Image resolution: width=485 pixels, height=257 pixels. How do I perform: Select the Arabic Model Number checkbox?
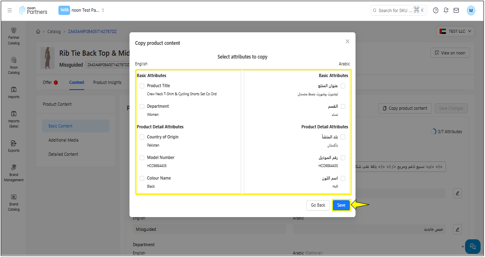[343, 158]
